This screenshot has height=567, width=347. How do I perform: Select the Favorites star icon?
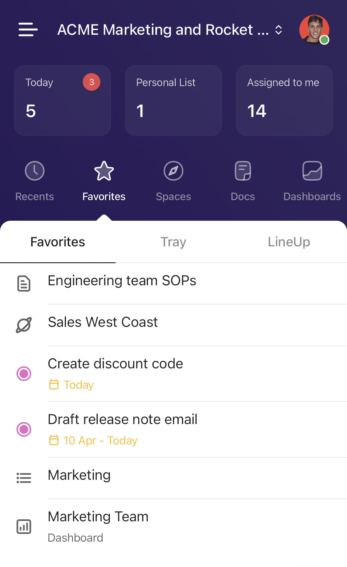point(104,171)
